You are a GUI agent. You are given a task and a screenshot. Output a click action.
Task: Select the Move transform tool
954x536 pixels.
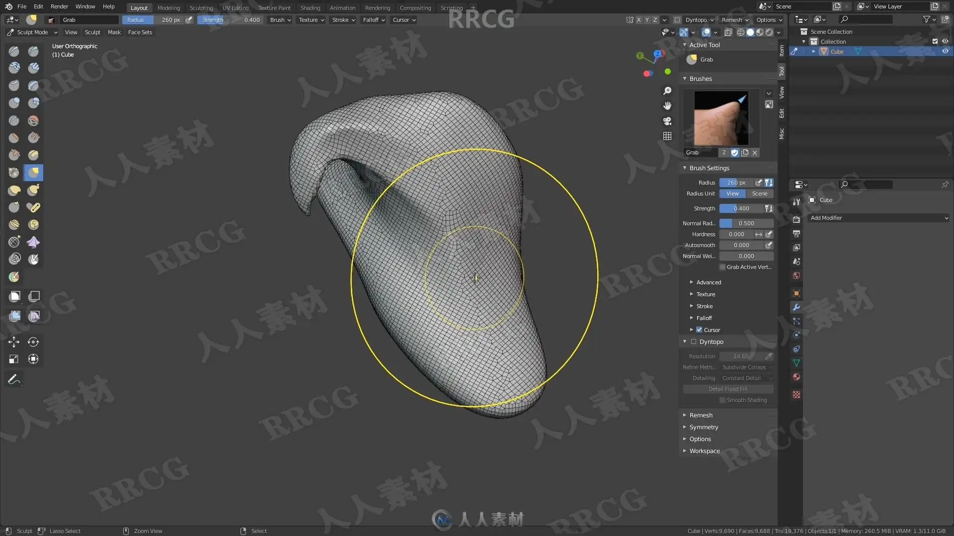click(x=14, y=341)
